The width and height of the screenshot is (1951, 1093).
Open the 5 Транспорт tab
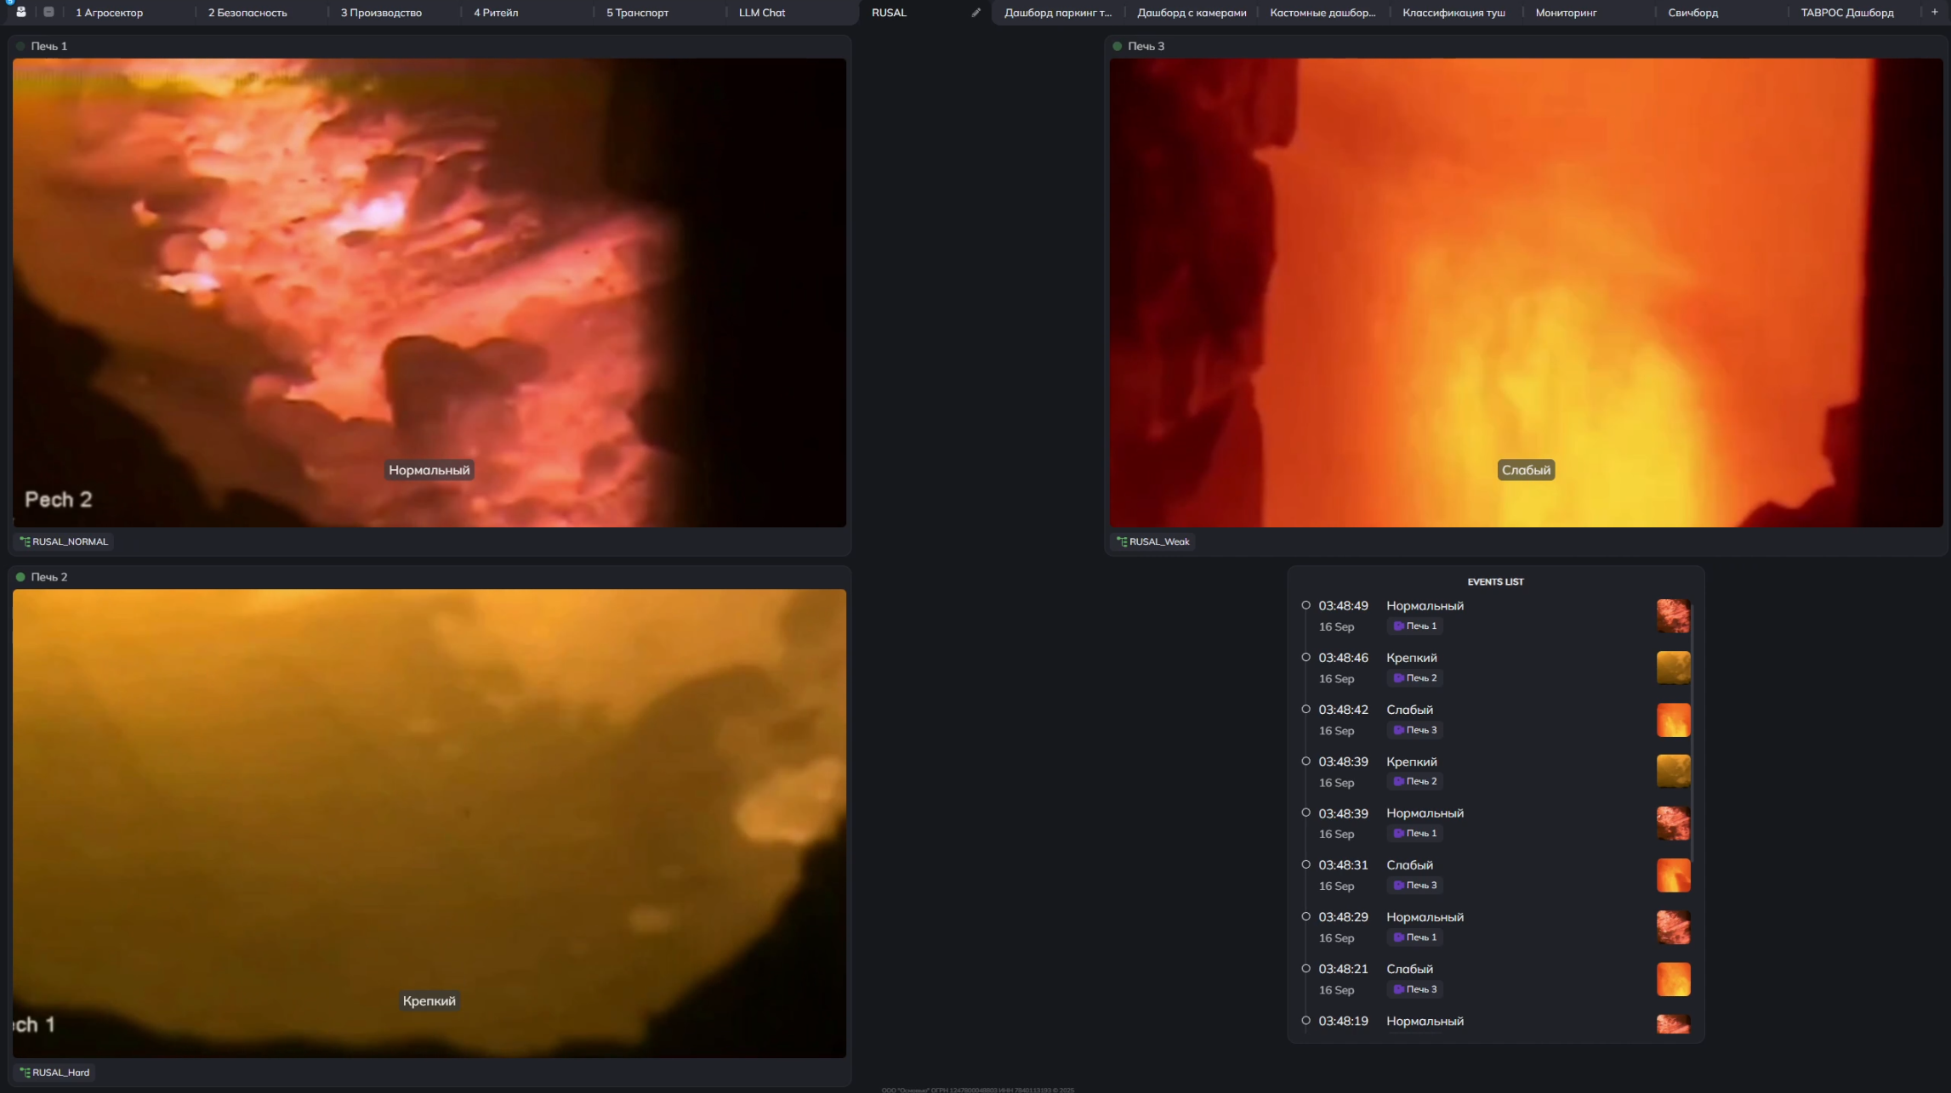tap(637, 13)
